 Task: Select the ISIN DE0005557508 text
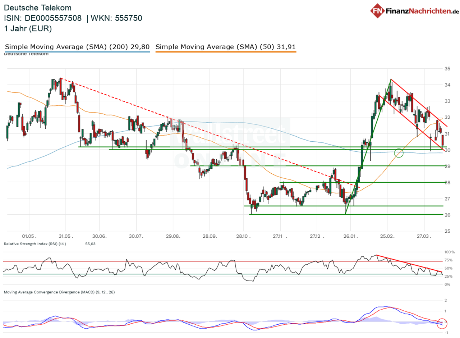(x=43, y=18)
